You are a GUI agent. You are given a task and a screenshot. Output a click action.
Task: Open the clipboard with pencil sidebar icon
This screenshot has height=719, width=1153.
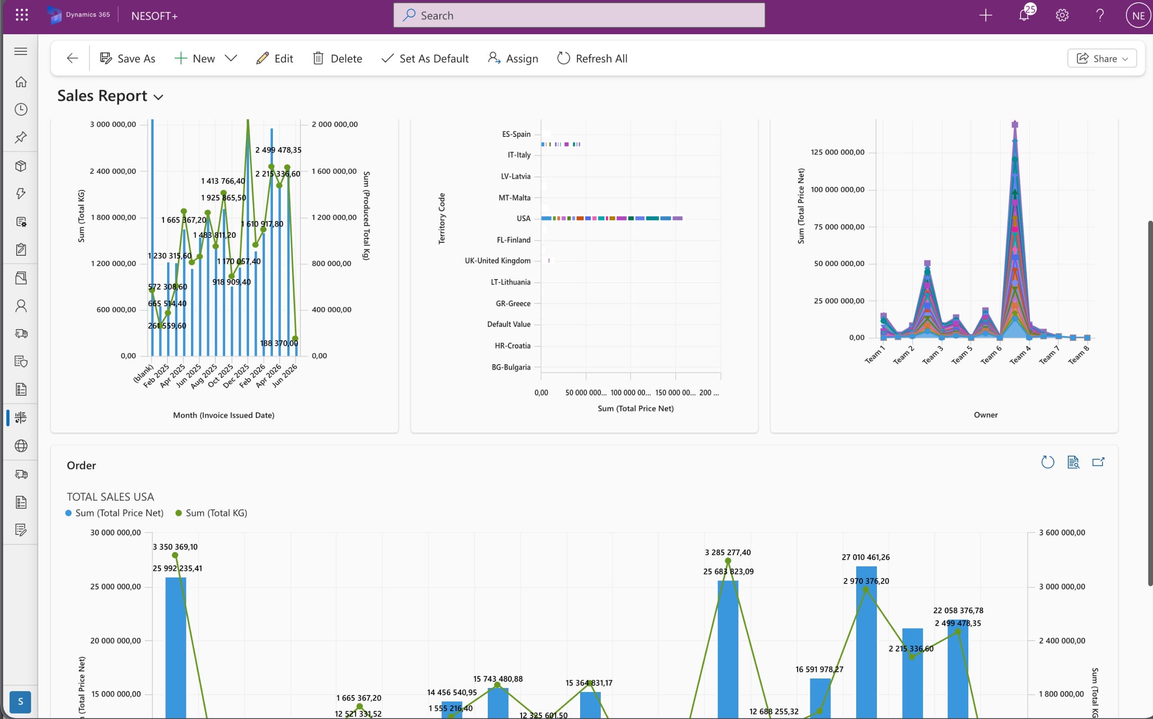point(20,249)
